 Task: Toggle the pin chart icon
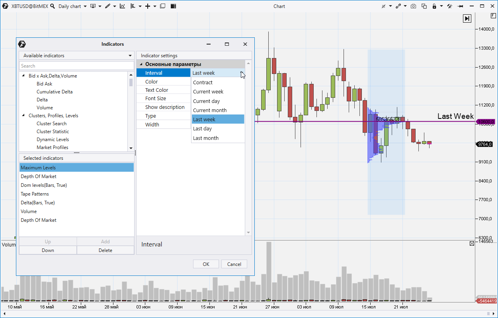coord(461,6)
